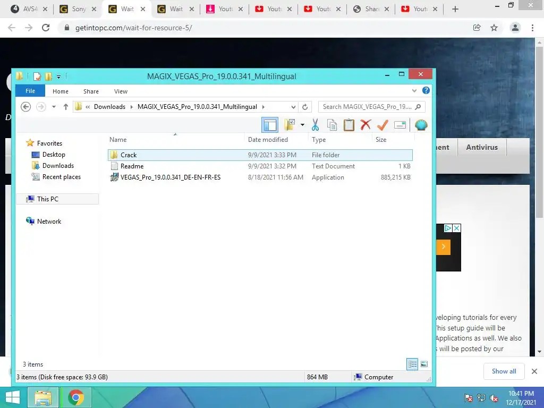Click the quick access Properties icon in title bar
The height and width of the screenshot is (408, 544).
pos(37,76)
